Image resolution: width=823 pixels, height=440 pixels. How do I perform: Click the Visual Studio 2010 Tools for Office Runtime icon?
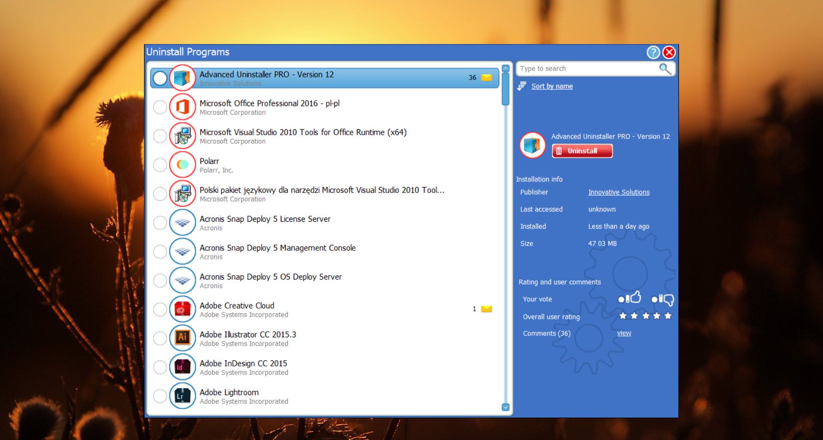[182, 136]
